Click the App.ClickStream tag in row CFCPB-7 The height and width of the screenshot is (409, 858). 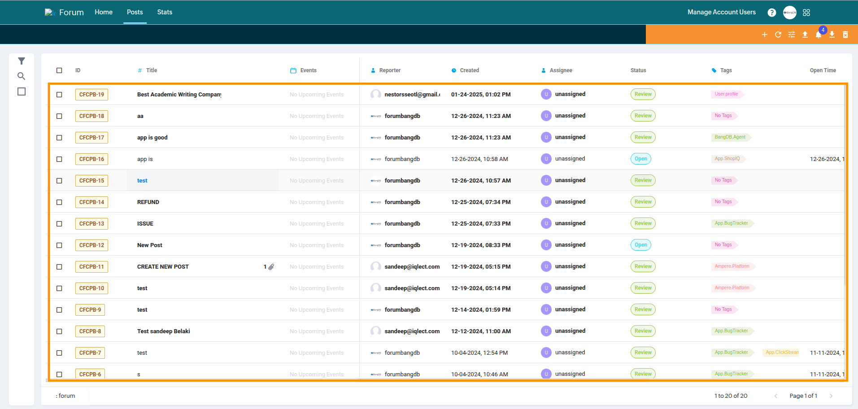pyautogui.click(x=782, y=352)
